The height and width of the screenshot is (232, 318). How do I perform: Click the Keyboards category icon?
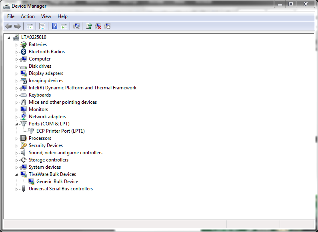coord(24,95)
